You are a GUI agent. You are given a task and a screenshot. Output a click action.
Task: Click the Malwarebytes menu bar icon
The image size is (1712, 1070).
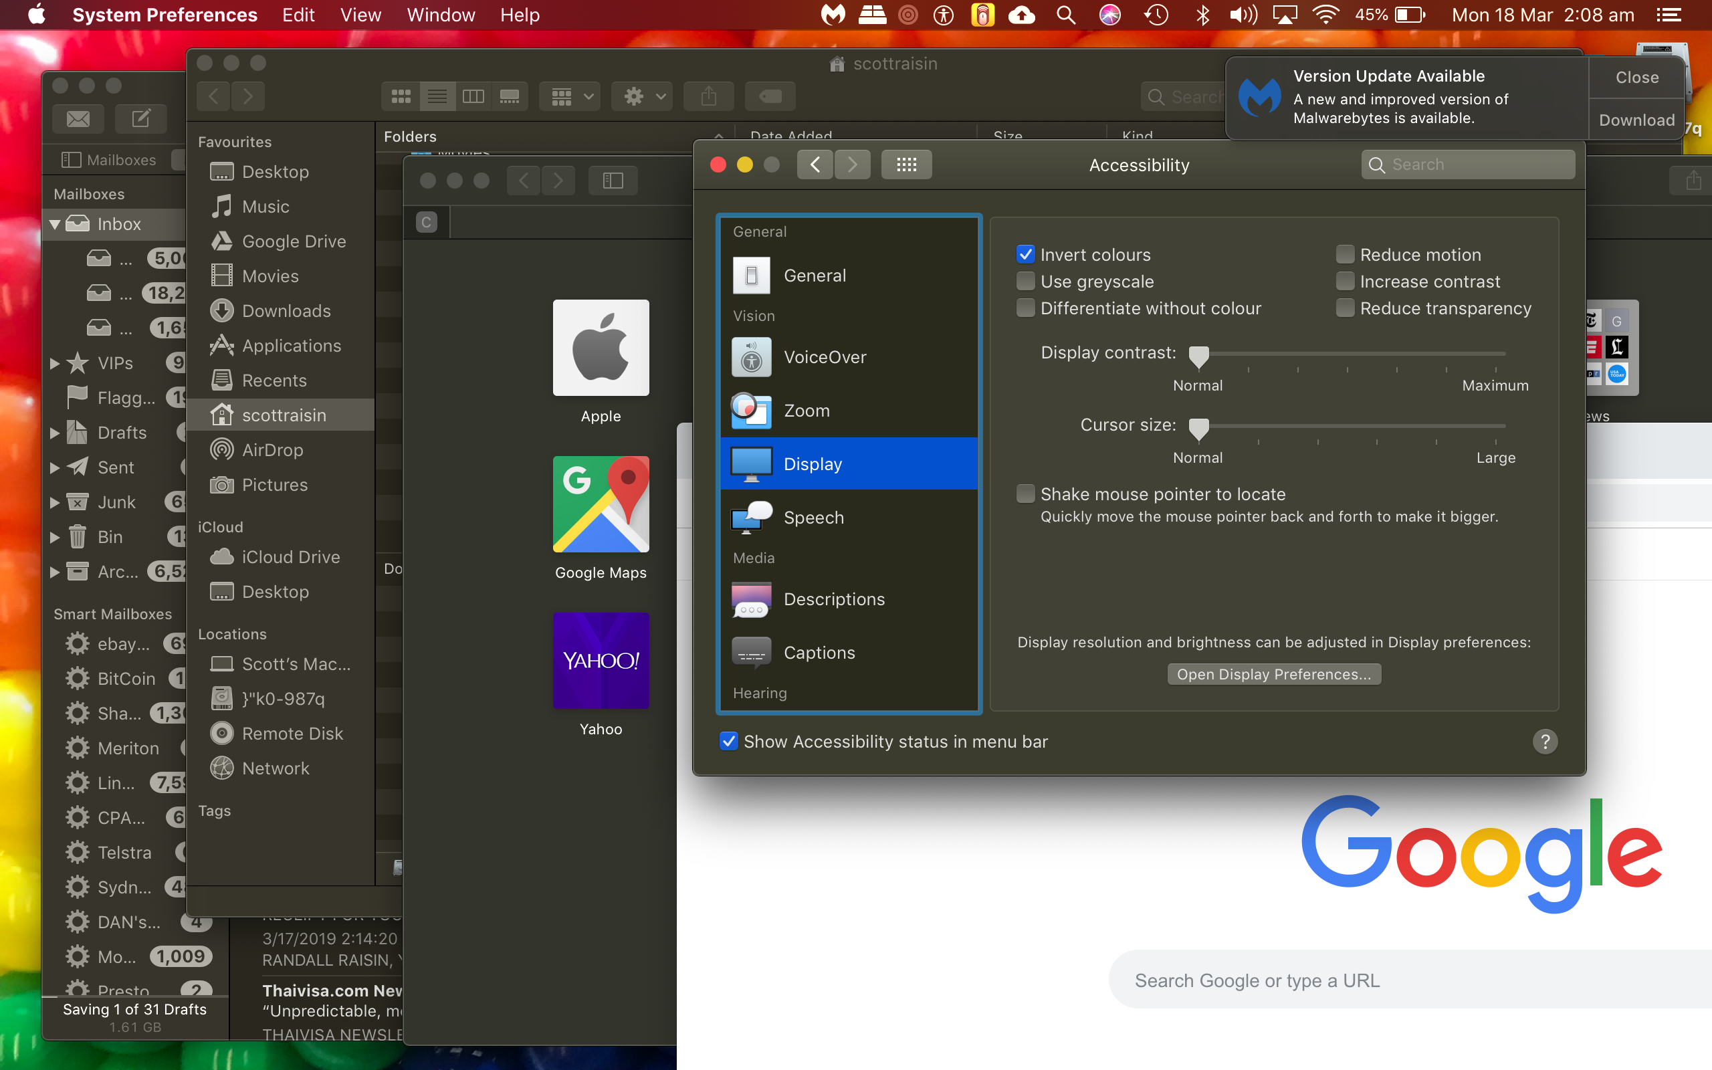pyautogui.click(x=833, y=15)
